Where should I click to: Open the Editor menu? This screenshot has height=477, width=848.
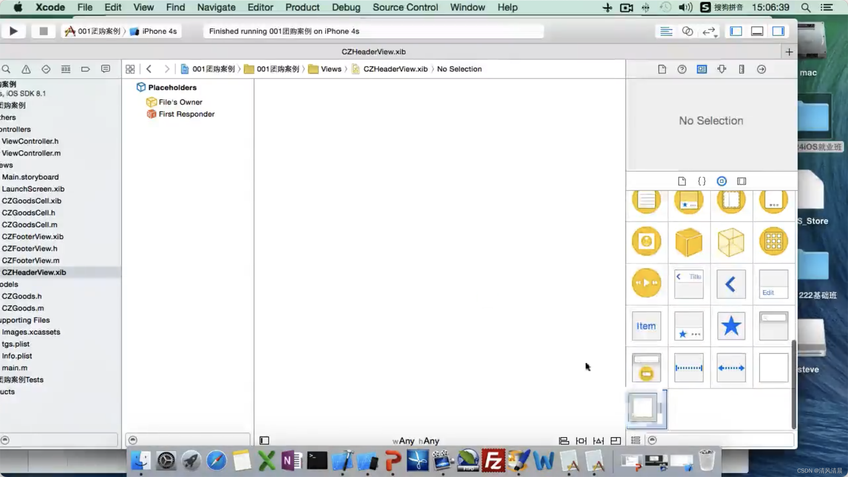(x=260, y=7)
